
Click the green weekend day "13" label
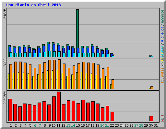click(x=68, y=125)
